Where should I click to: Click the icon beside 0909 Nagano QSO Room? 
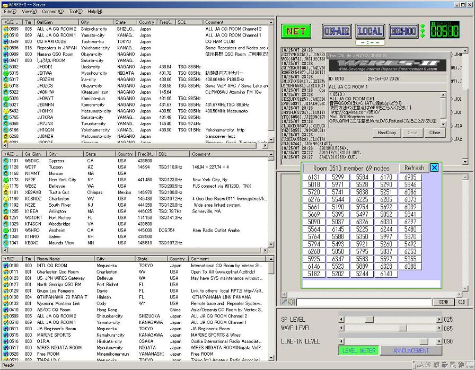tap(6, 54)
